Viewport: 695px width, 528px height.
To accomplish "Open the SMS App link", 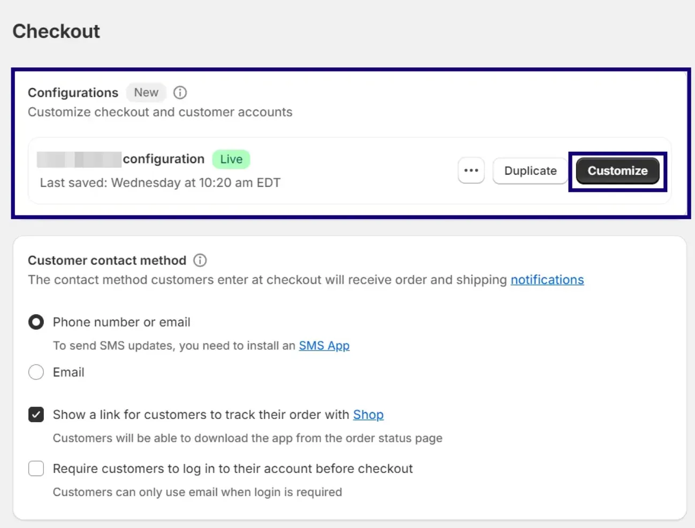I will pos(324,346).
